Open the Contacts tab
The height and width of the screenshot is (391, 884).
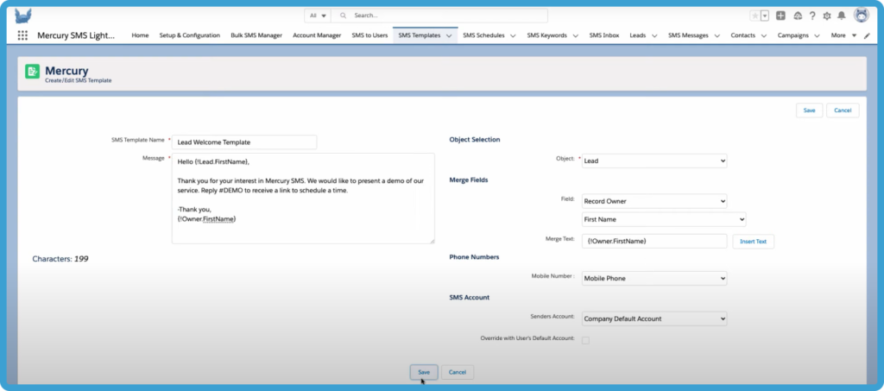click(743, 35)
